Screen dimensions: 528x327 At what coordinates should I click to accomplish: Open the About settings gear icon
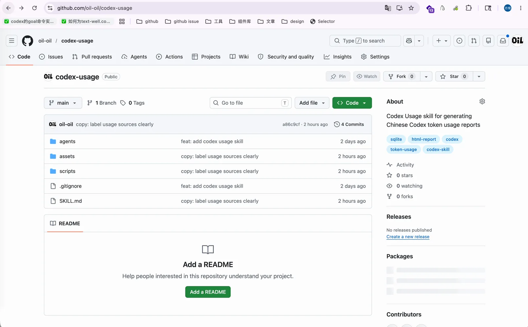pos(482,101)
